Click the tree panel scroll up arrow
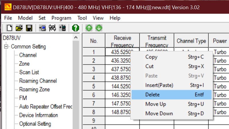The height and width of the screenshot is (129, 229). pos(76,37)
